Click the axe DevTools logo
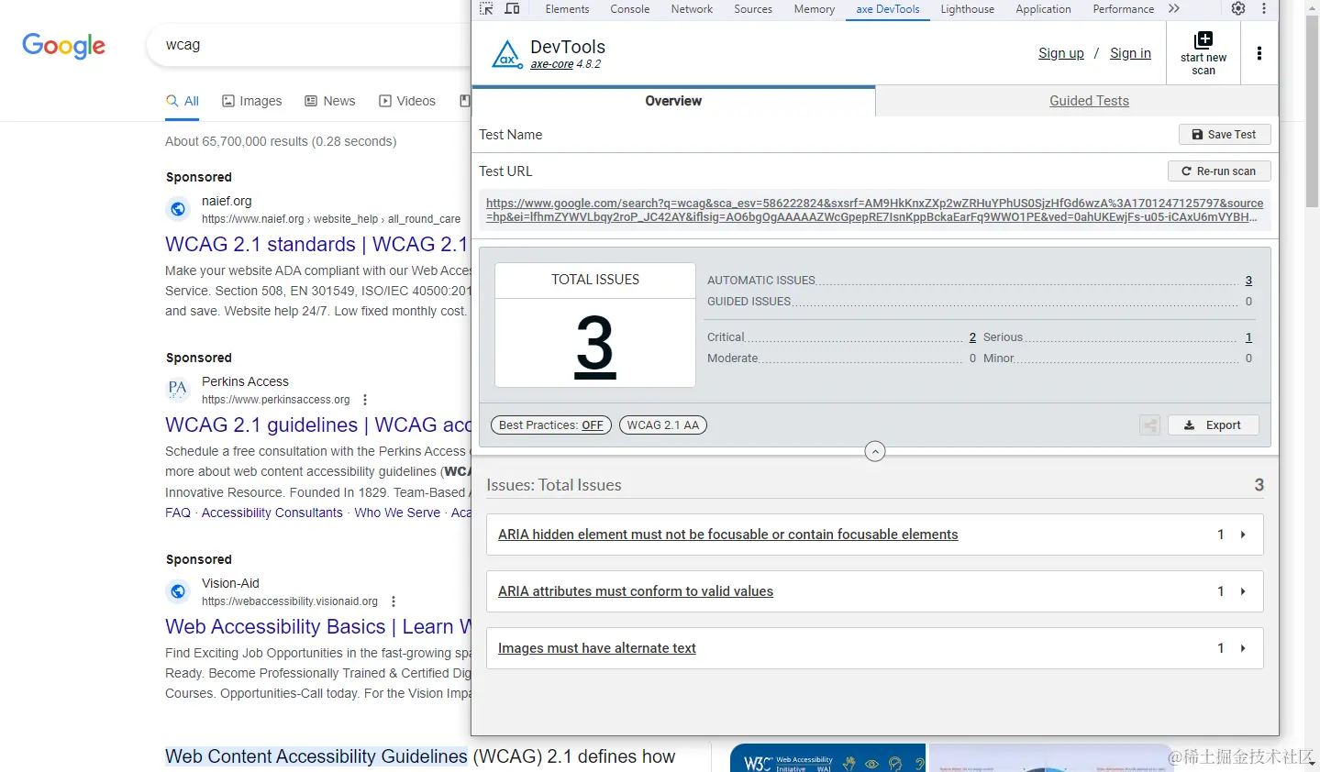Screen dimensions: 1320x772 [x=506, y=54]
